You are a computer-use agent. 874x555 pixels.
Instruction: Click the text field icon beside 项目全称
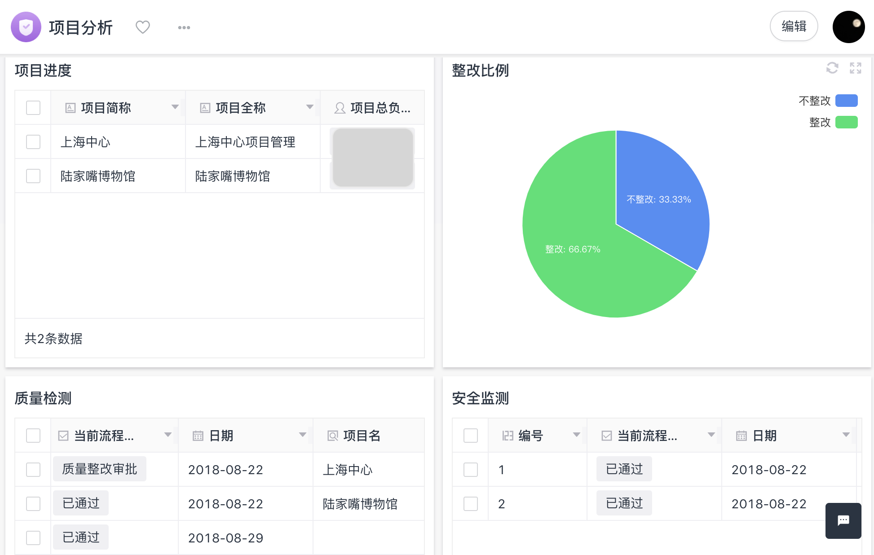click(205, 108)
